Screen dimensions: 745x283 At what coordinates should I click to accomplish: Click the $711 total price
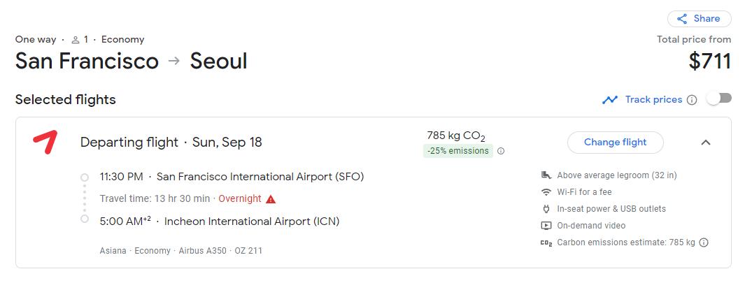(709, 61)
